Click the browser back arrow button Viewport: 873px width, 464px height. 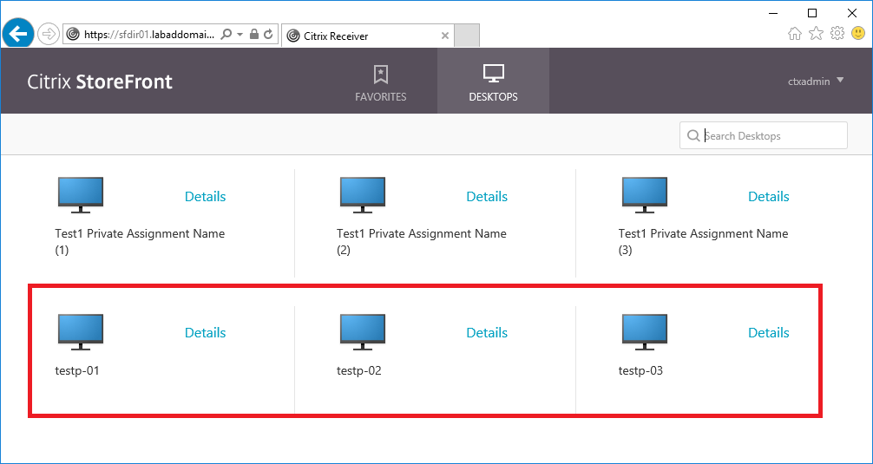coord(17,35)
